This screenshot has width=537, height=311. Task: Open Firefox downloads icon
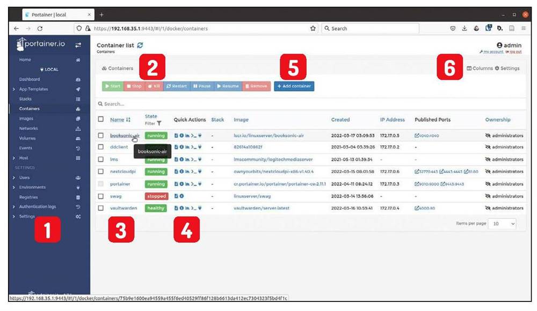tap(464, 28)
